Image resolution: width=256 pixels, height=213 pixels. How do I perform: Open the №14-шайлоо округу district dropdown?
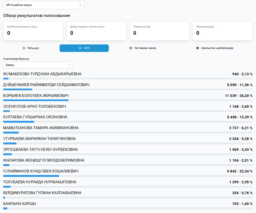coord(43,5)
